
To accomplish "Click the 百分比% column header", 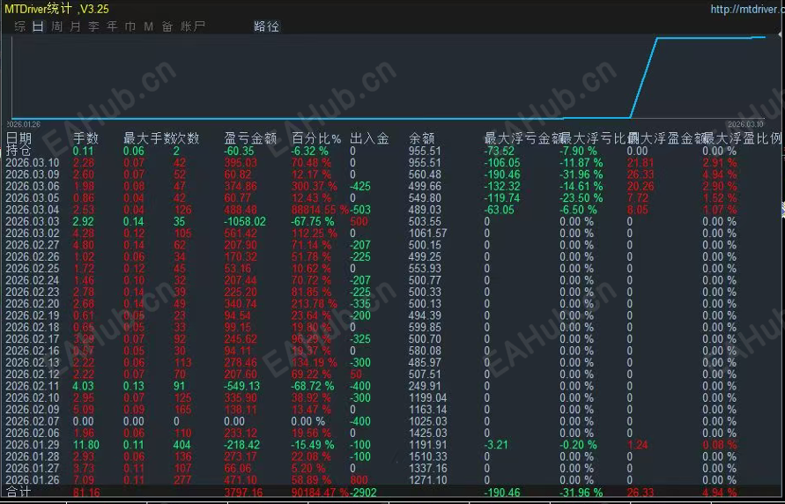I will click(316, 138).
